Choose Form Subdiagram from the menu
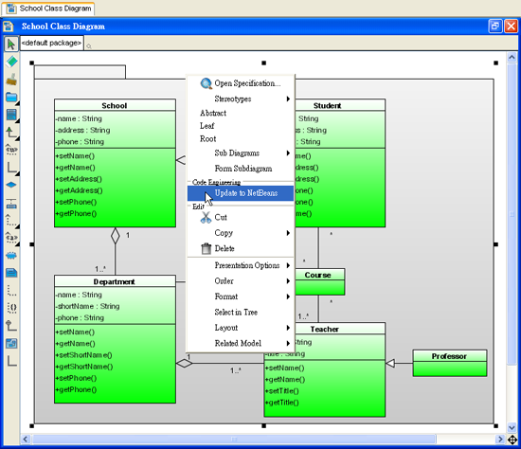Viewport: 521px width, 449px height. [241, 169]
